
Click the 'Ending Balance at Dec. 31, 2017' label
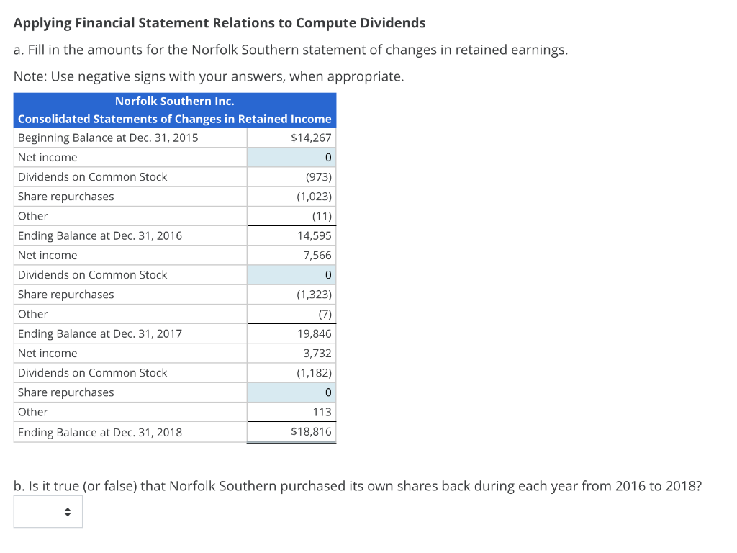click(100, 333)
